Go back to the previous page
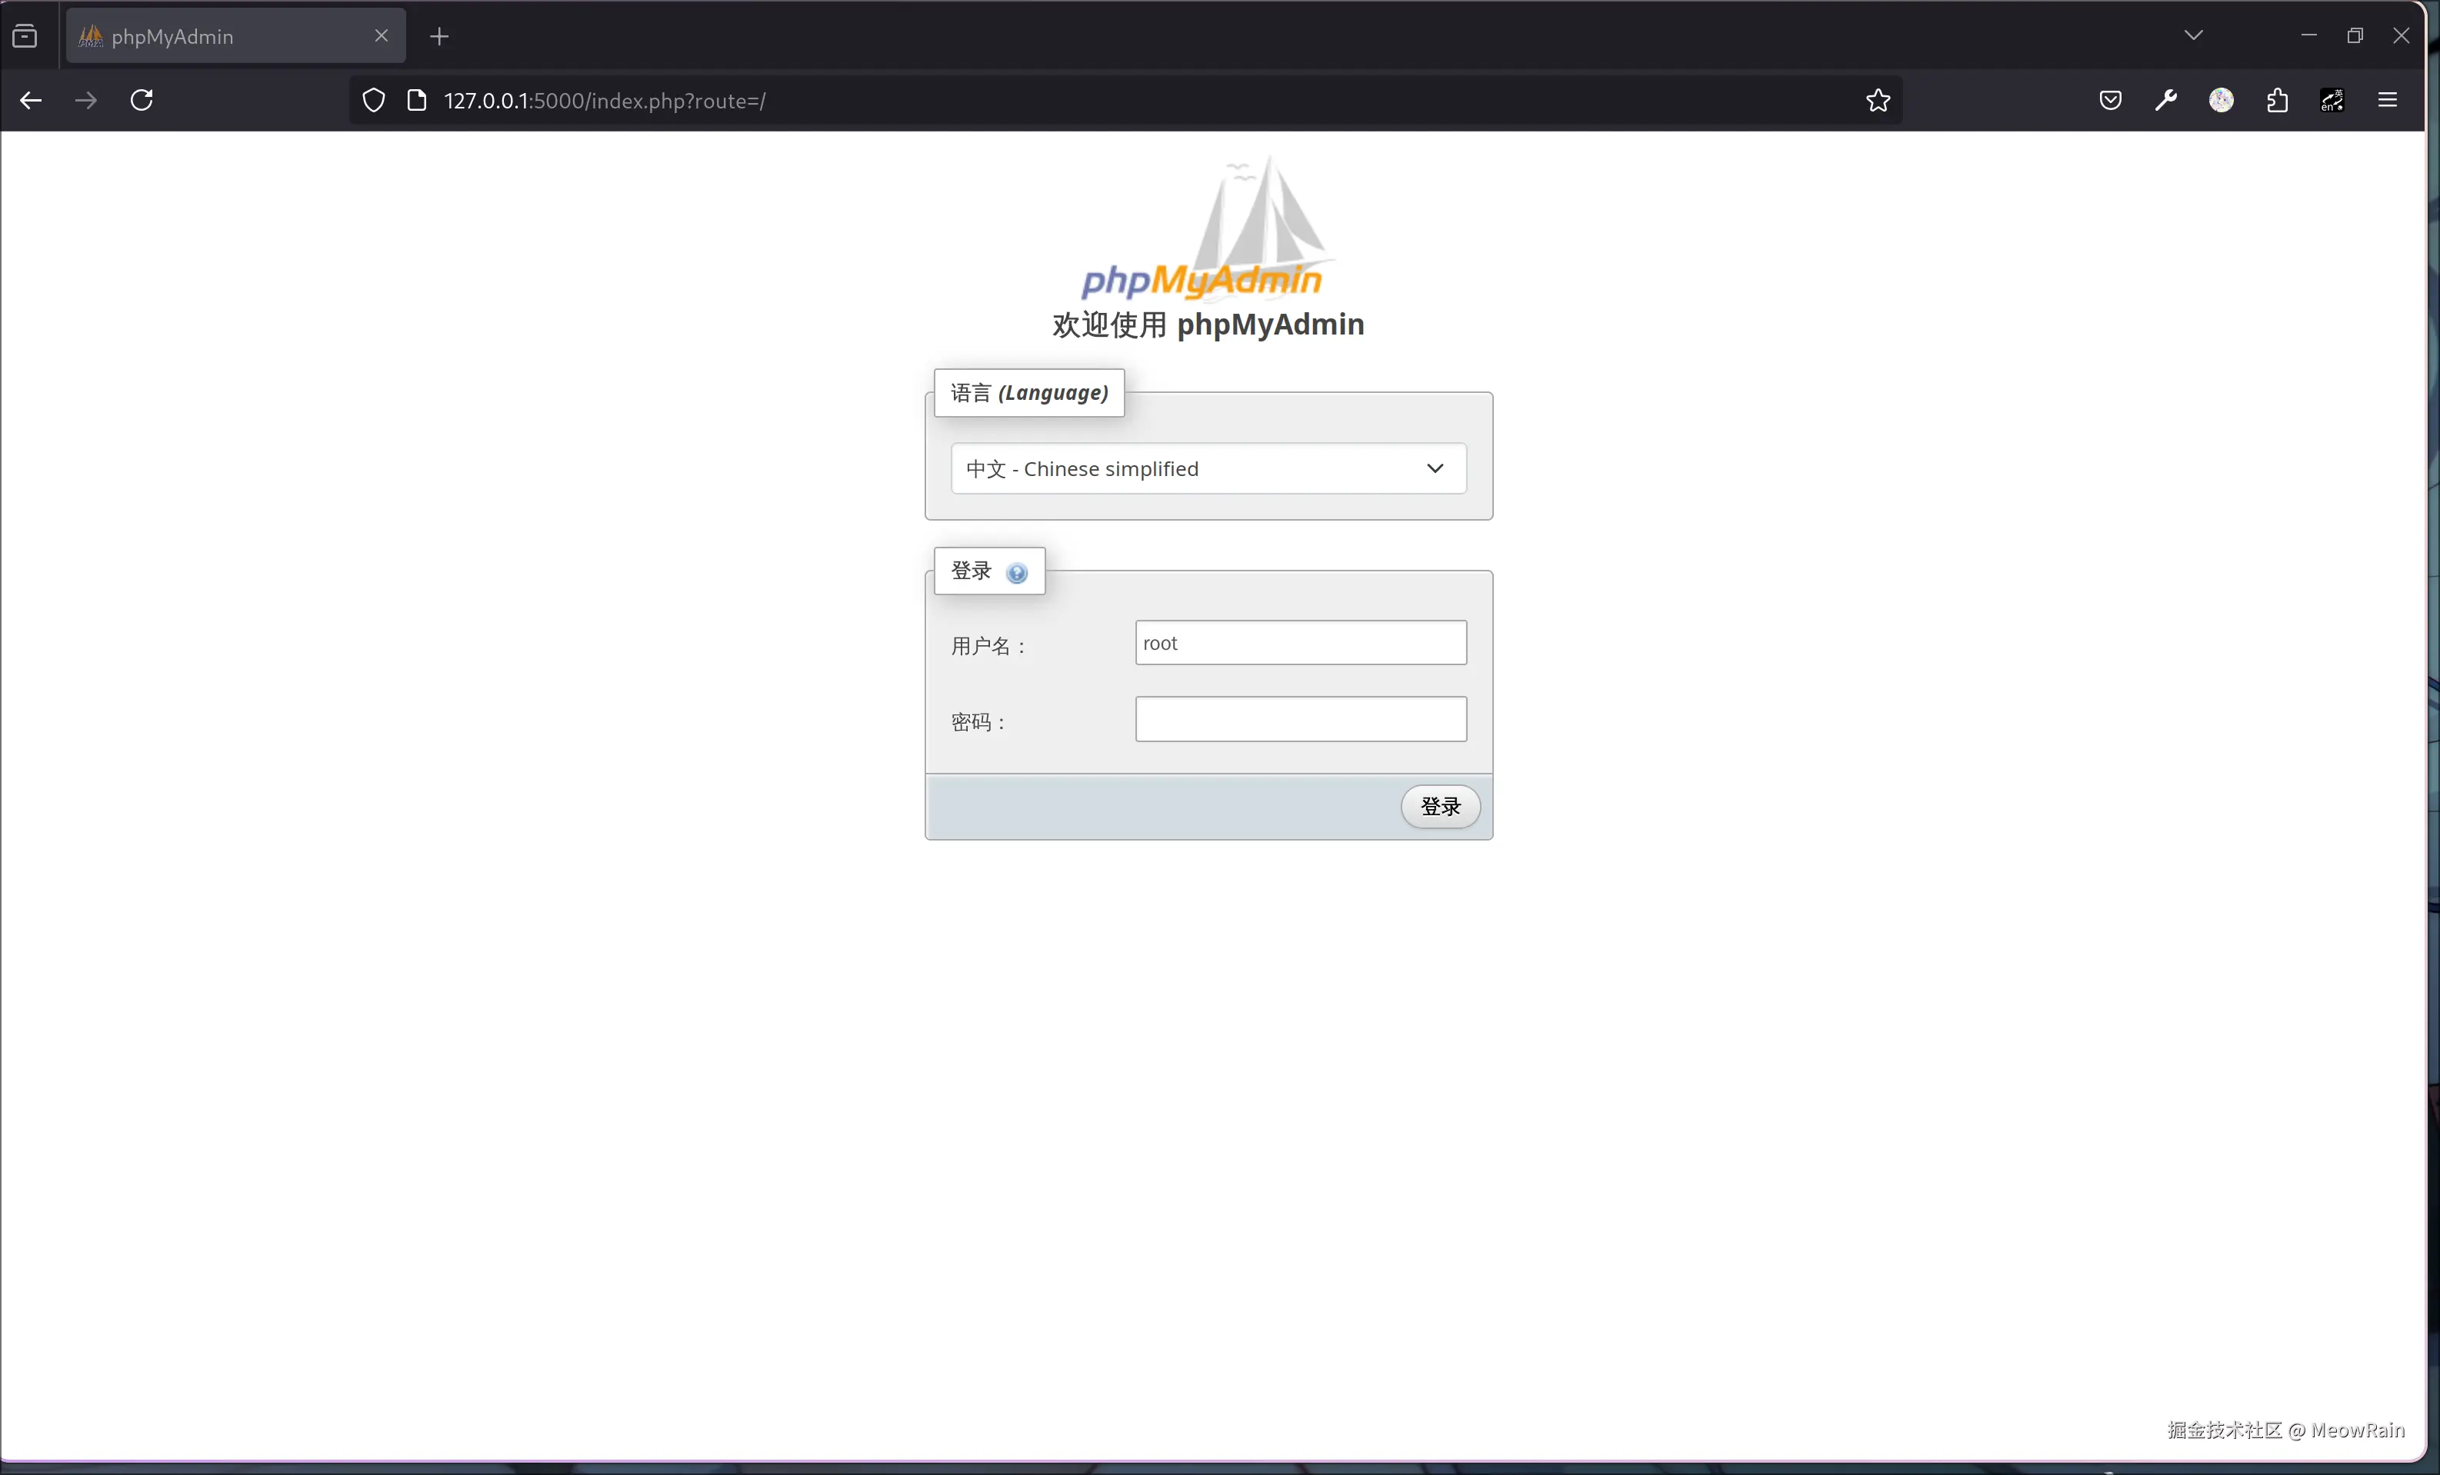 click(x=31, y=101)
